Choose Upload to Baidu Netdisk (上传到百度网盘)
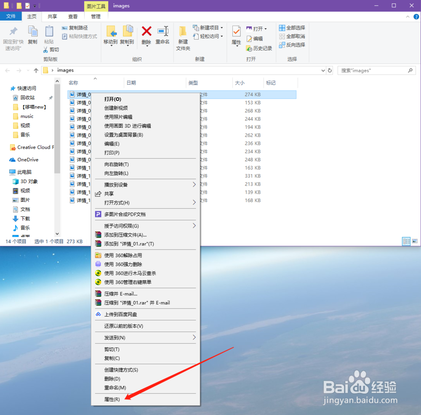This screenshot has width=421, height=415. 146,314
